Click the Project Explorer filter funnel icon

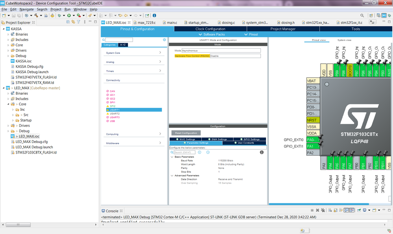(x=79, y=22)
